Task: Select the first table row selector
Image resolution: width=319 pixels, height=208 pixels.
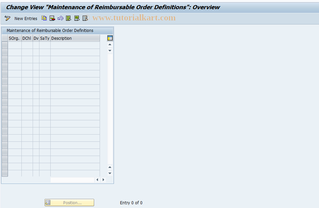Action: [5, 45]
